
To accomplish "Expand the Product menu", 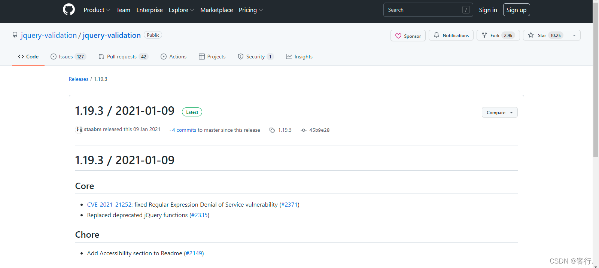I will point(97,10).
